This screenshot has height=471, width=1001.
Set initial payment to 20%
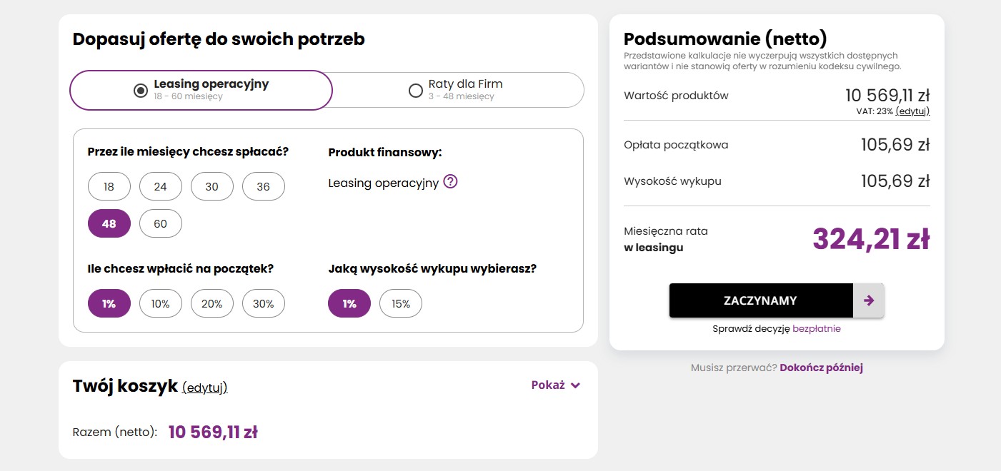[212, 303]
